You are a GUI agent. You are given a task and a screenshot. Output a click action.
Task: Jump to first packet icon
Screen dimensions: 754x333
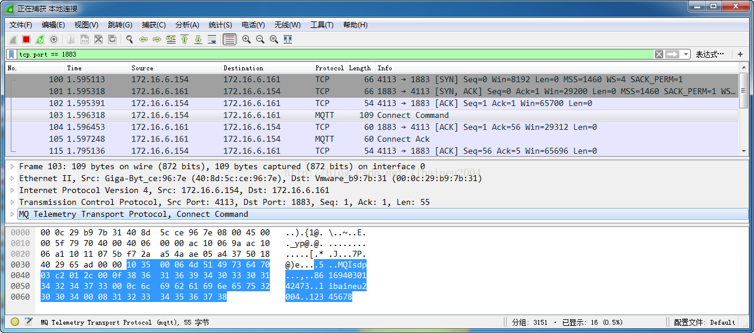pos(184,39)
